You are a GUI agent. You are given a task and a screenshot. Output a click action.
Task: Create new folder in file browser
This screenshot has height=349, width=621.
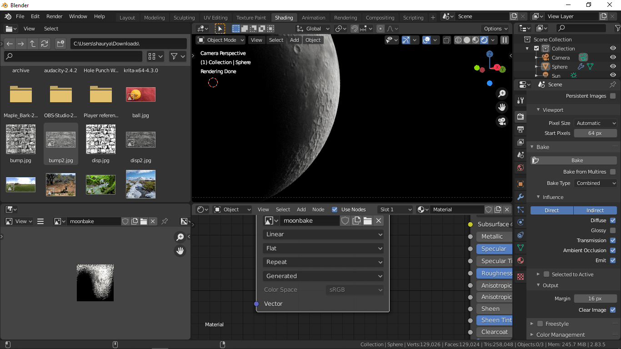(x=60, y=44)
